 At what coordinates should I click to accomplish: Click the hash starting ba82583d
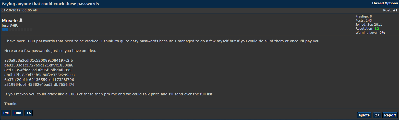[x=39, y=65]
